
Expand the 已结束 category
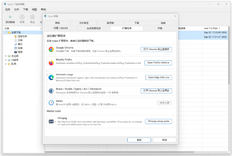point(6,60)
